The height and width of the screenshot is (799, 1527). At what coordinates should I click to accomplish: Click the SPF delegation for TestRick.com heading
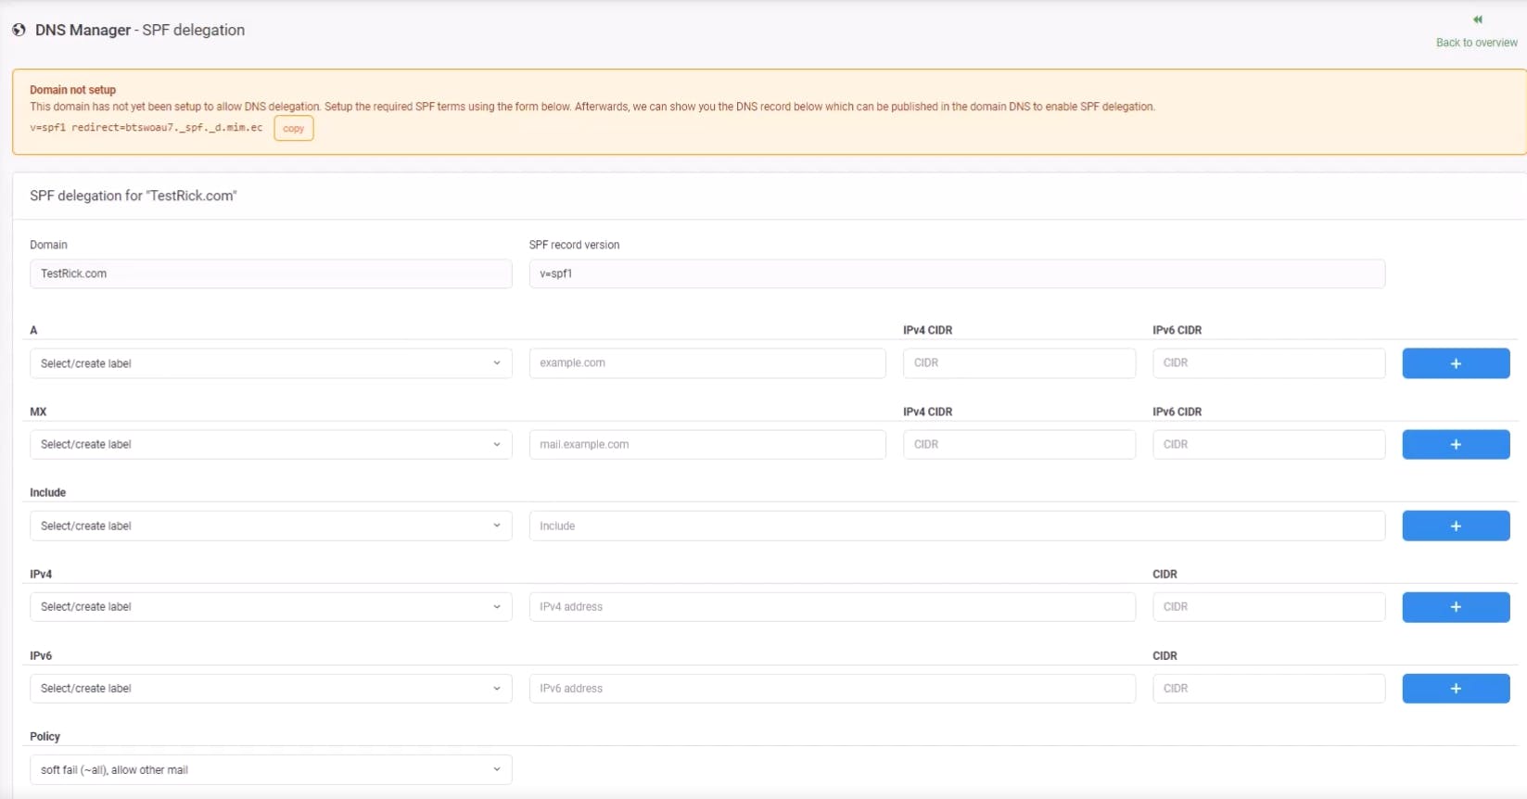click(x=134, y=196)
